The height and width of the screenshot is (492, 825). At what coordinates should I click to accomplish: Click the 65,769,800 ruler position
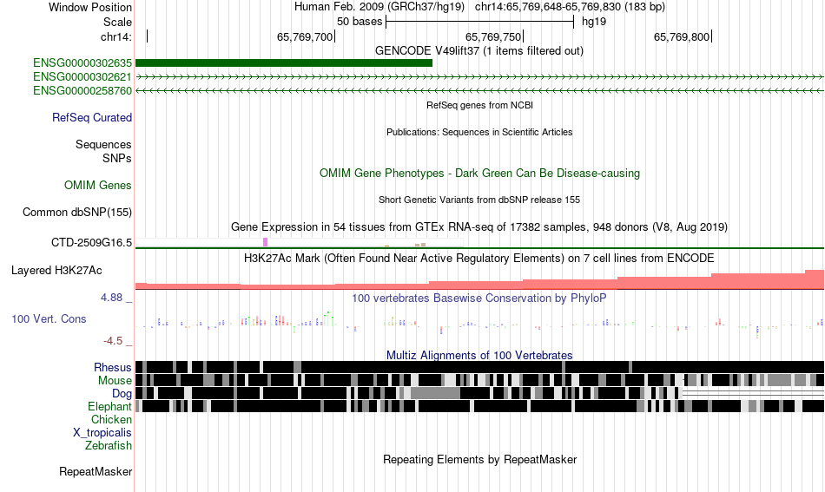tap(682, 36)
